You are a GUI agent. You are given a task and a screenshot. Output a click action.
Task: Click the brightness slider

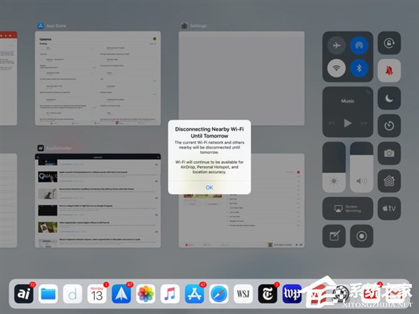tap(334, 167)
